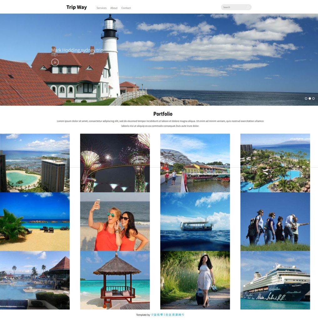Open the About menu item

[114, 8]
